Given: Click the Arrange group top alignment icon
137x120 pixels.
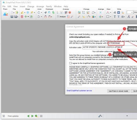Looking at the screenshot, I should pos(100,13).
